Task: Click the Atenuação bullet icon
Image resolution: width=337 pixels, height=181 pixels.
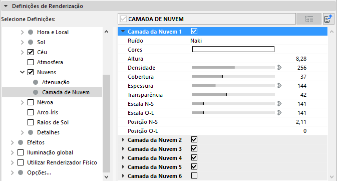Action: (x=36, y=82)
